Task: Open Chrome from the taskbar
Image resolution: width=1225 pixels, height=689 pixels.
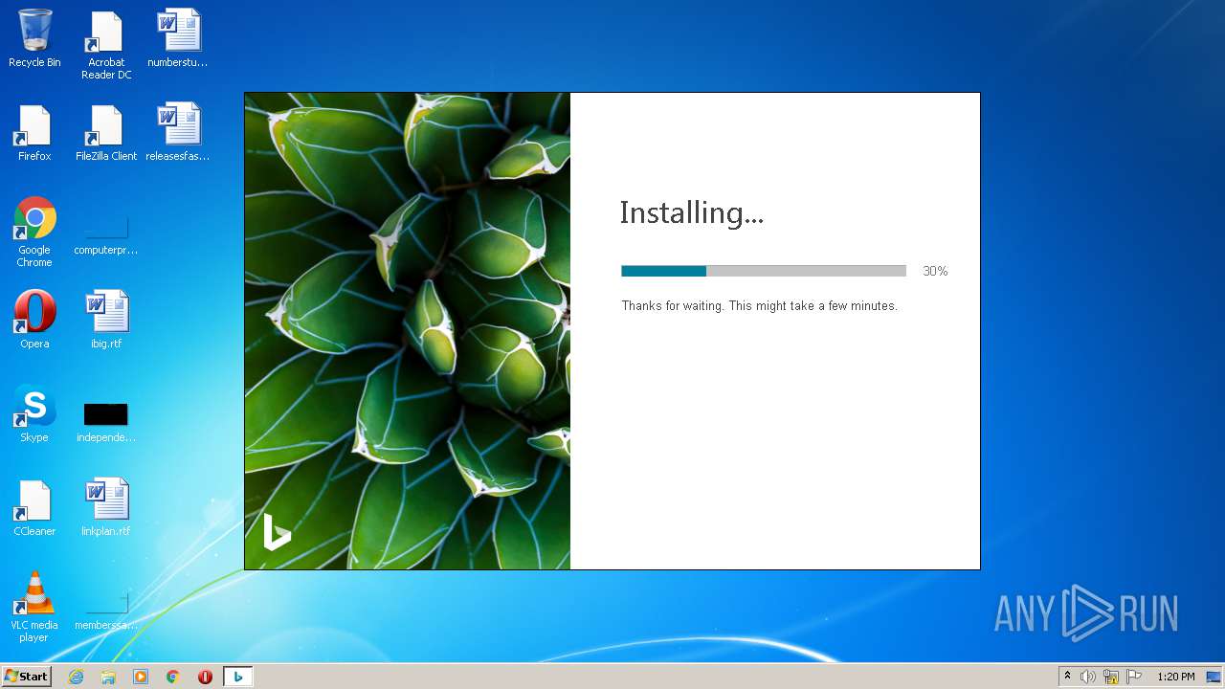Action: click(173, 677)
